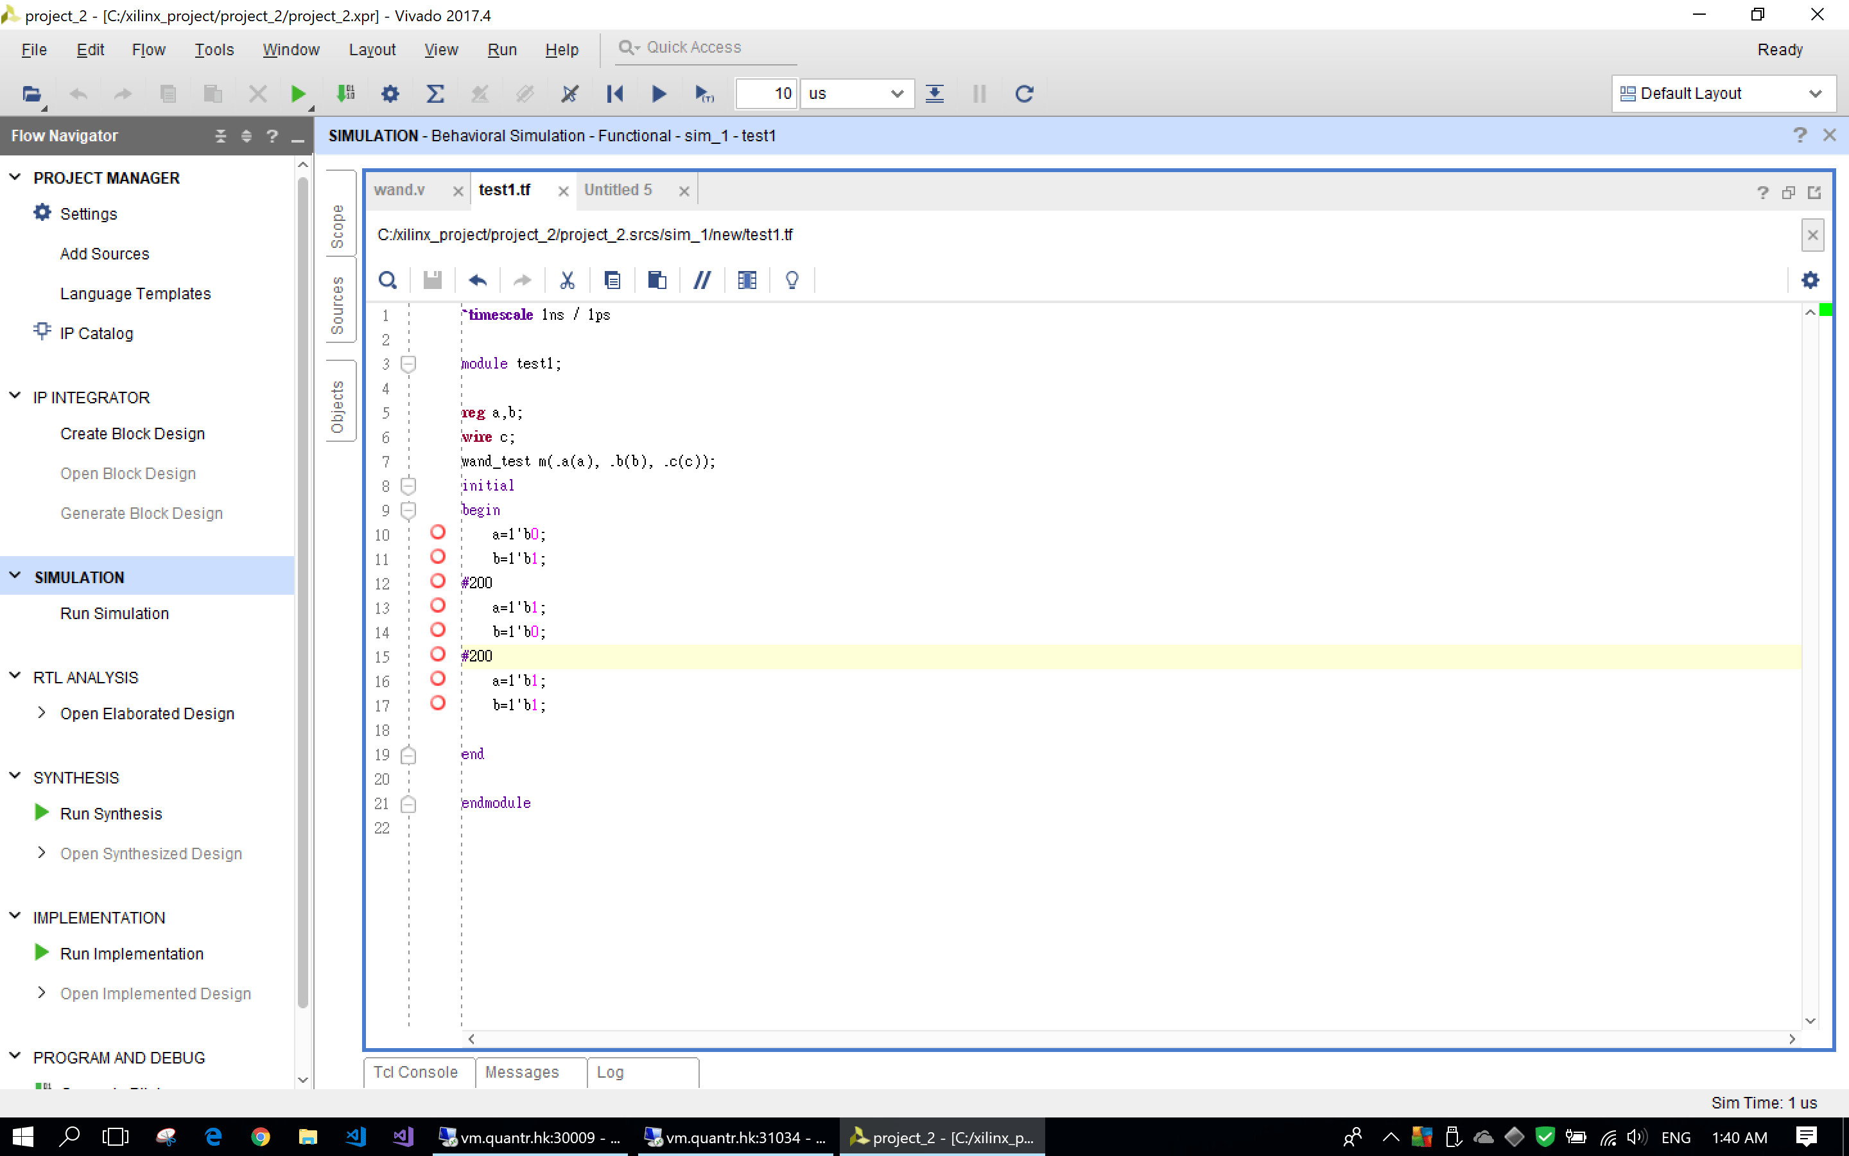Open the time unit dropdown showing us
Screen dimensions: 1849x1156
click(856, 93)
